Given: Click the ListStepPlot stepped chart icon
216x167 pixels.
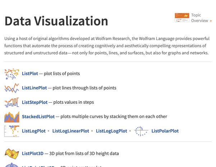Looking at the screenshot, I should pos(12,102).
